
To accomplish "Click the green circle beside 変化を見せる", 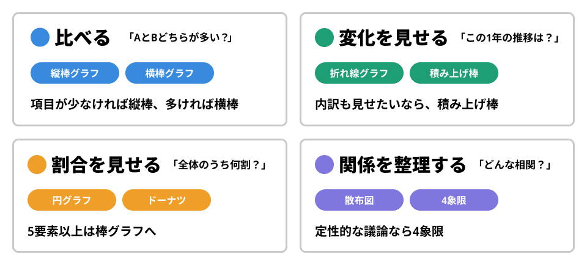I will [x=324, y=38].
